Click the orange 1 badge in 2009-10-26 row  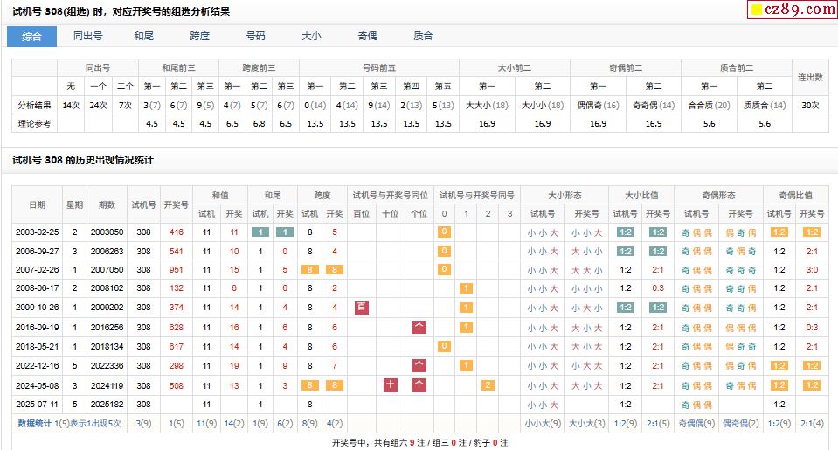(x=466, y=308)
